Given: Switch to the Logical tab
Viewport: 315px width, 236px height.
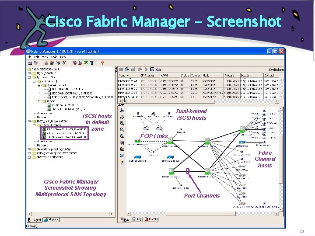Looking at the screenshot, I should pyautogui.click(x=35, y=220).
